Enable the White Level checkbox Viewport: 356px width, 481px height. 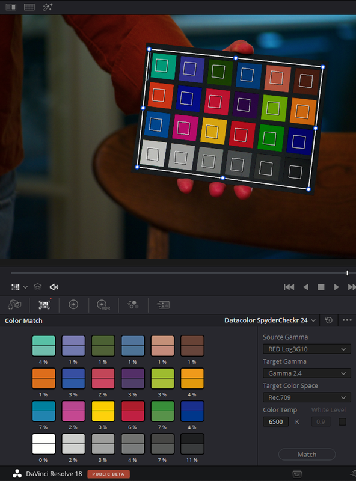342,422
